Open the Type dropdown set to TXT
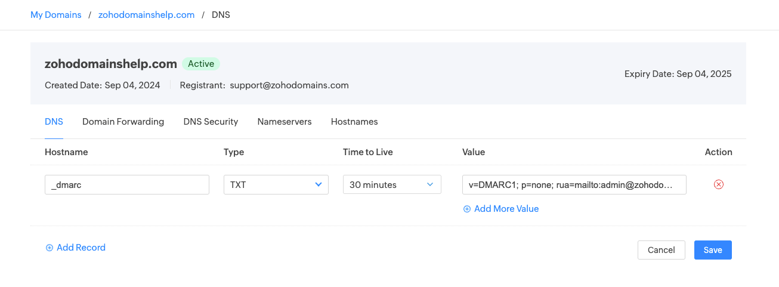This screenshot has width=779, height=287. pyautogui.click(x=276, y=184)
